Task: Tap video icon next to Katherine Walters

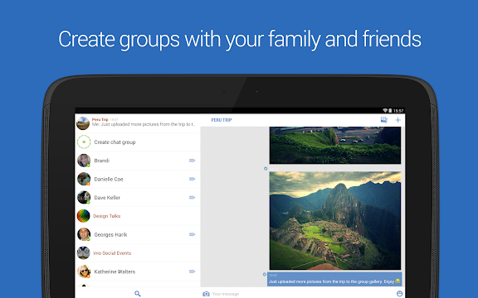Action: [192, 272]
